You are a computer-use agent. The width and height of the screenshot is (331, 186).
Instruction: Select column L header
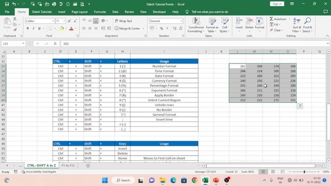(x=237, y=52)
